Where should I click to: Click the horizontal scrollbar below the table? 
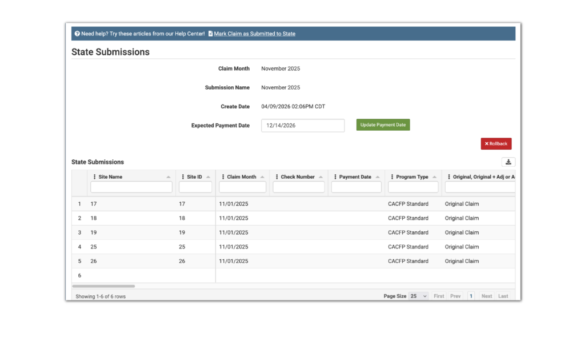tap(103, 286)
